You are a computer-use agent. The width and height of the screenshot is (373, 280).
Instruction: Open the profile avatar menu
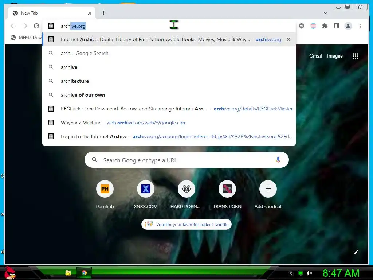click(x=348, y=26)
